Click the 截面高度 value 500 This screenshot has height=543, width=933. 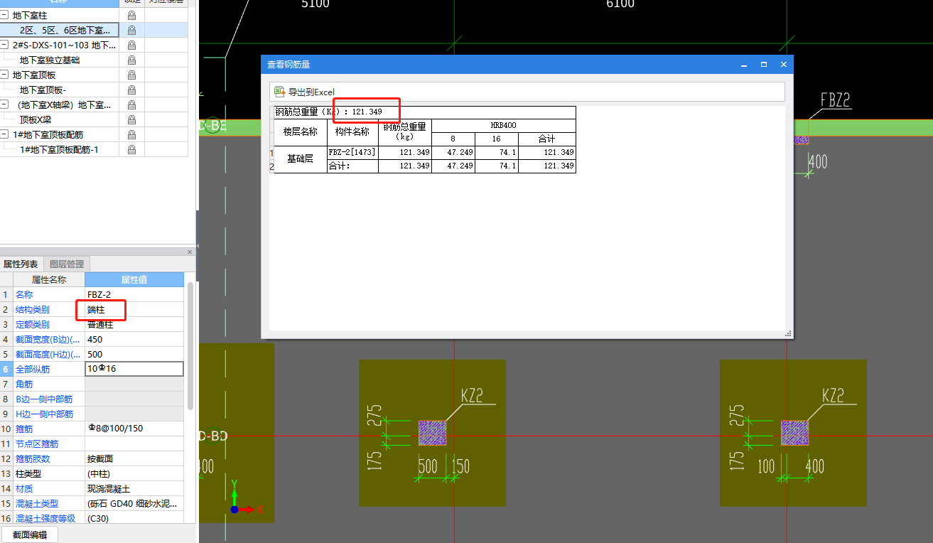134,354
